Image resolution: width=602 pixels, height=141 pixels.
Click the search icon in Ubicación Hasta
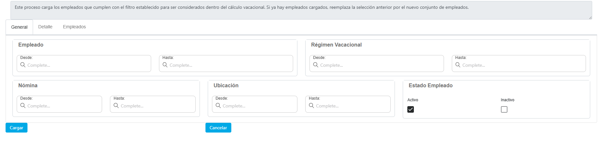pyautogui.click(x=311, y=106)
